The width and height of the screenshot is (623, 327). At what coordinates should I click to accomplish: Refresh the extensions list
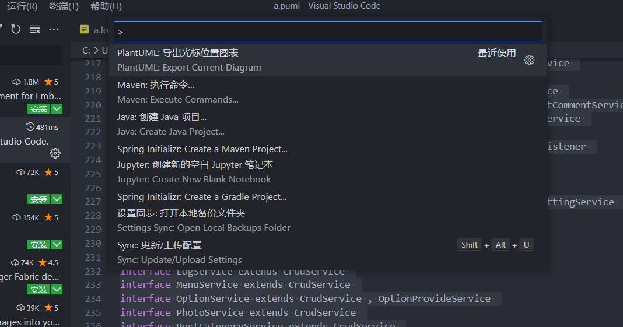16,29
